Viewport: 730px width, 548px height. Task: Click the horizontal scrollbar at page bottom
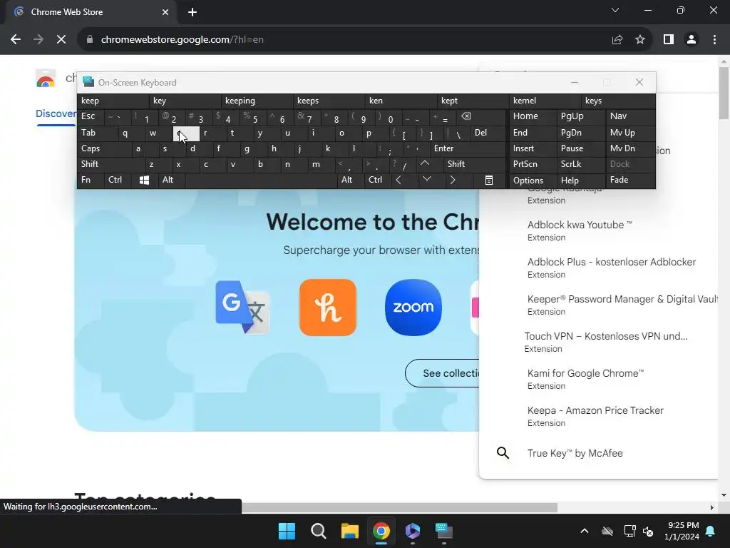[x=399, y=507]
